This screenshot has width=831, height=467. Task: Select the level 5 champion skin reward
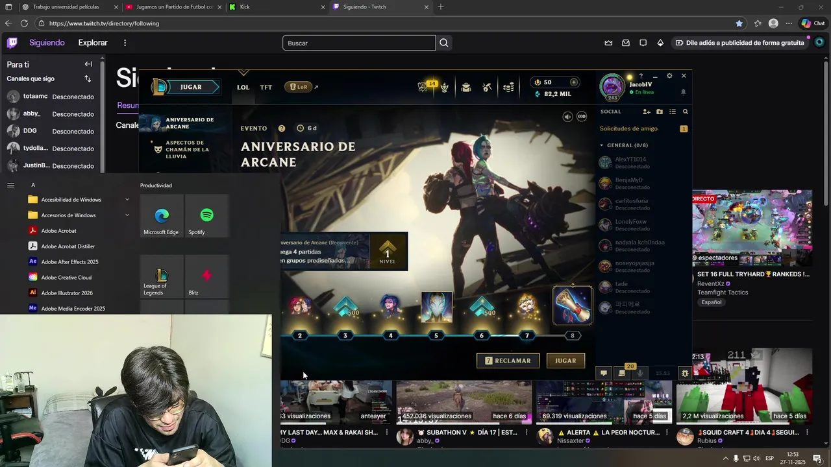(x=436, y=307)
